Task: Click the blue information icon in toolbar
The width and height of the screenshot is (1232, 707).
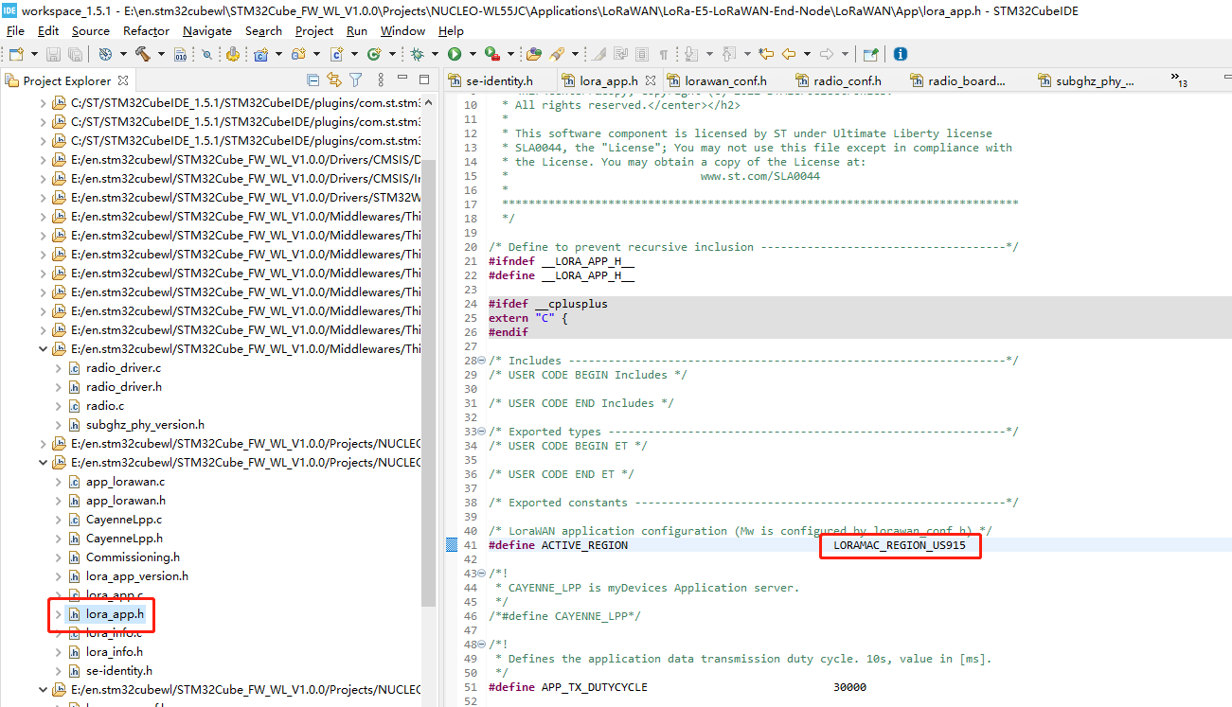Action: click(901, 54)
